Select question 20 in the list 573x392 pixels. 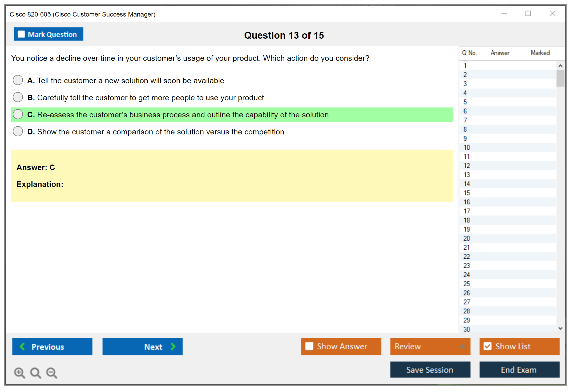coord(466,238)
